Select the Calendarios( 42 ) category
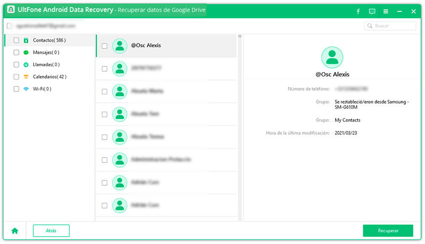 (49, 77)
